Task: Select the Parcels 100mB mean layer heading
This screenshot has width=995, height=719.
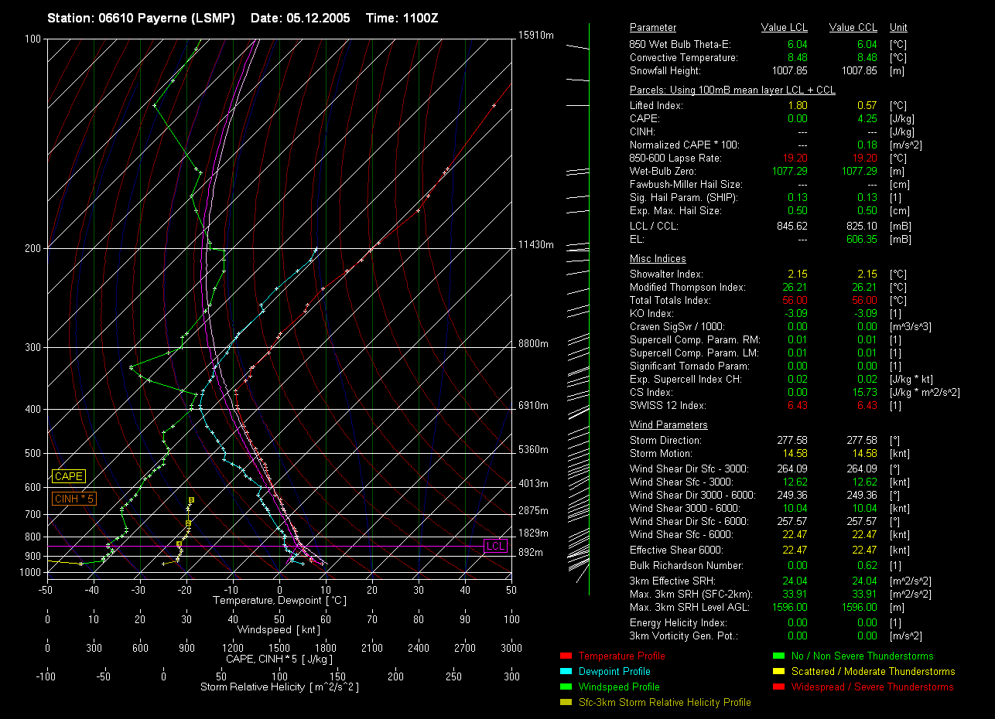Action: (732, 90)
